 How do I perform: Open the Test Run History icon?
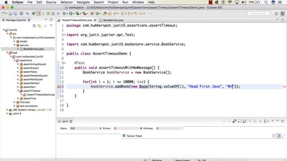point(265,121)
